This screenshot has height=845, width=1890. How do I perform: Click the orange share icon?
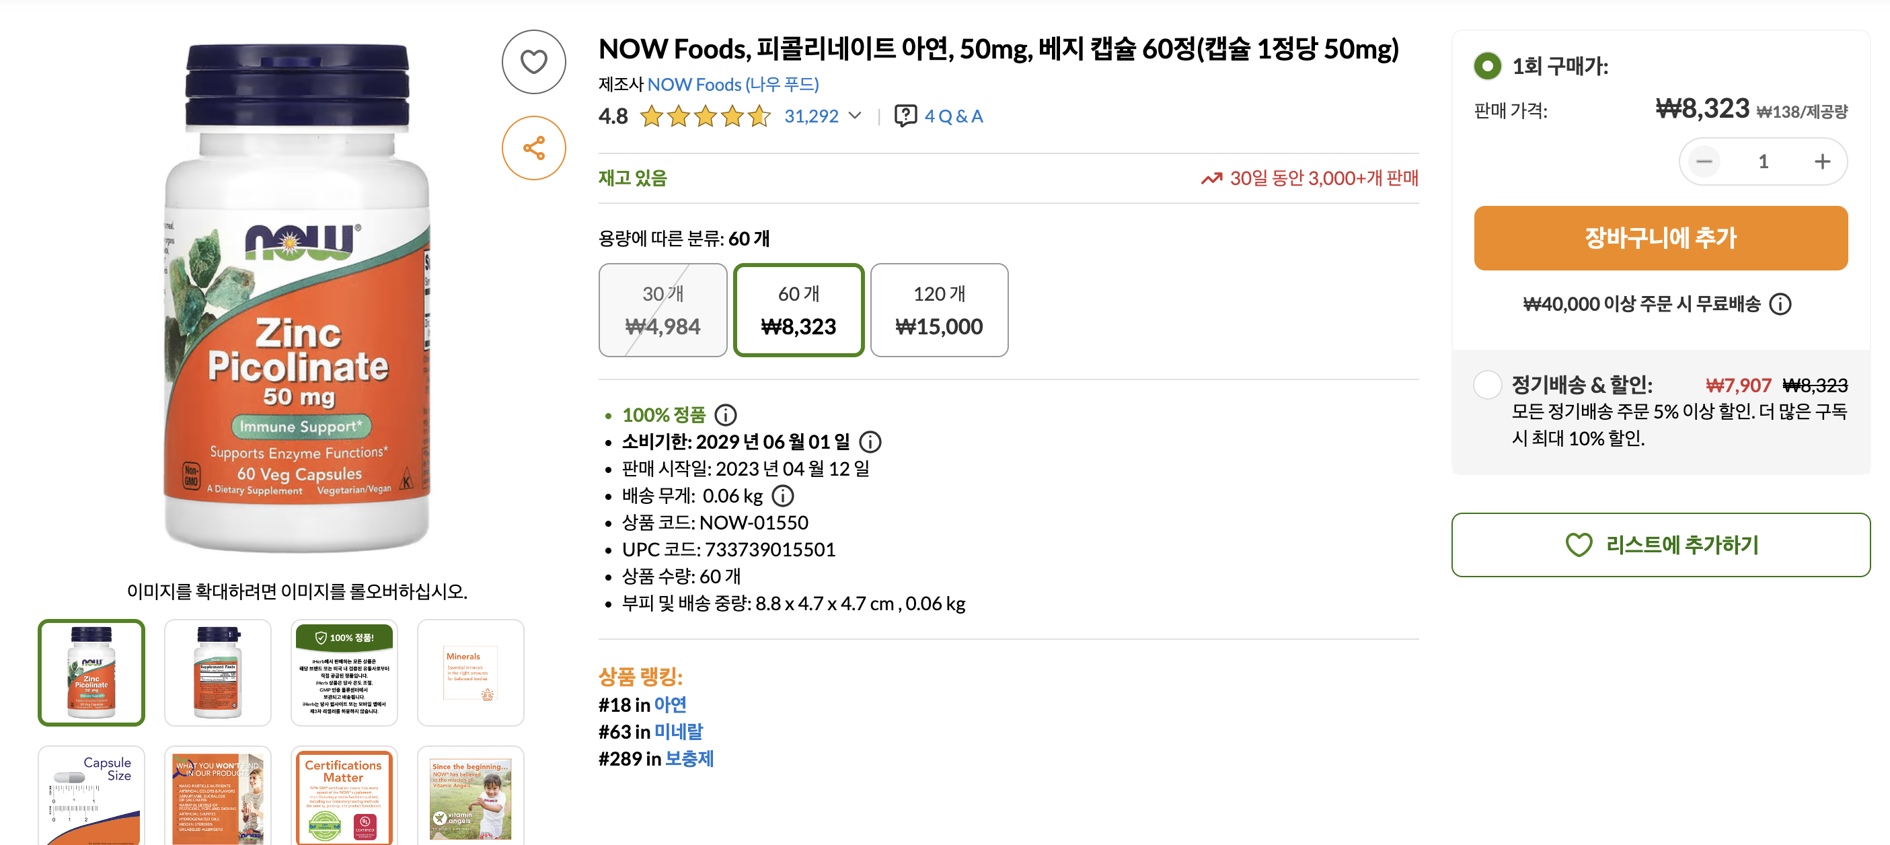point(533,147)
